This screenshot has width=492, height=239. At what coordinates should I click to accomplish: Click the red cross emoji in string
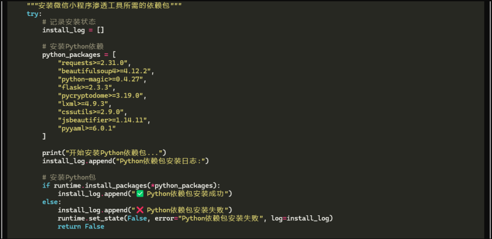(140, 210)
